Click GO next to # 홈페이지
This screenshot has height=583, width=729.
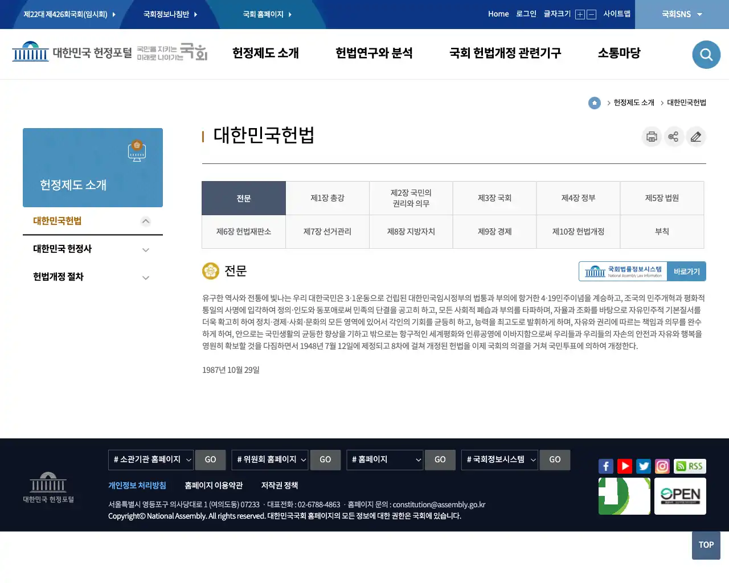tap(440, 460)
